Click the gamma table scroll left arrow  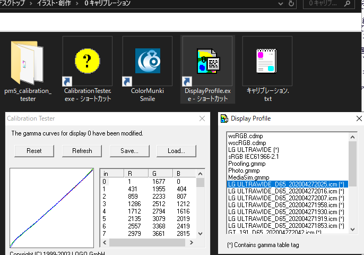coord(105,242)
